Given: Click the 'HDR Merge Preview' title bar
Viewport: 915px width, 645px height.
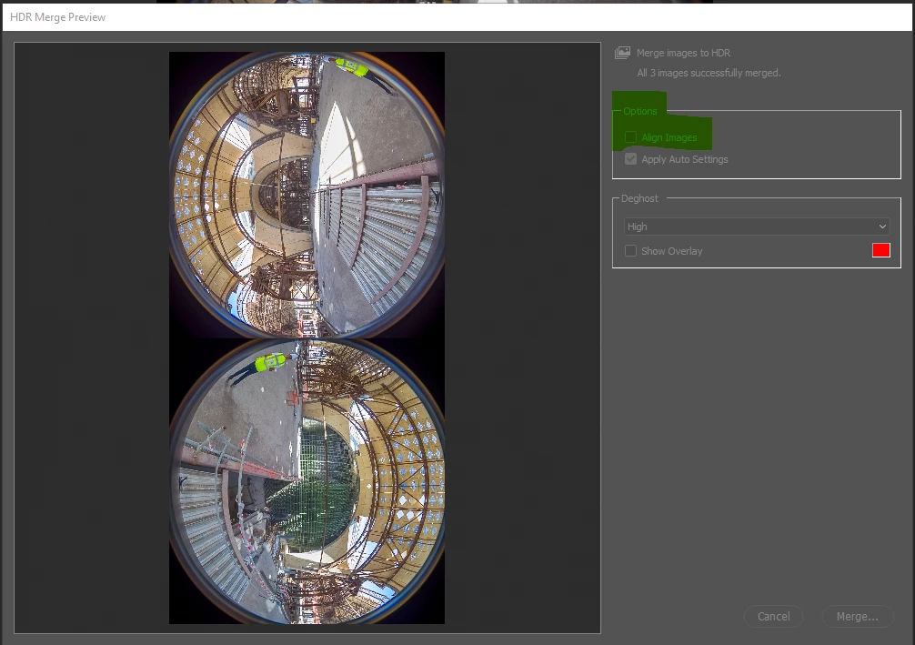Looking at the screenshot, I should pyautogui.click(x=457, y=17).
